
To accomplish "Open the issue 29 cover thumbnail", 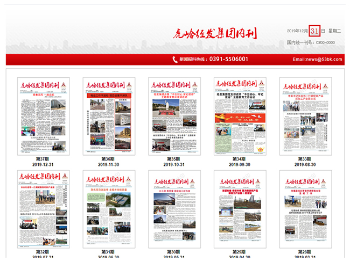I will (240, 209).
